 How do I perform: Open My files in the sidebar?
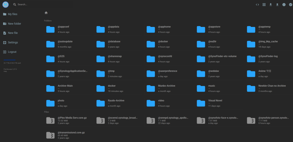[x=12, y=14]
